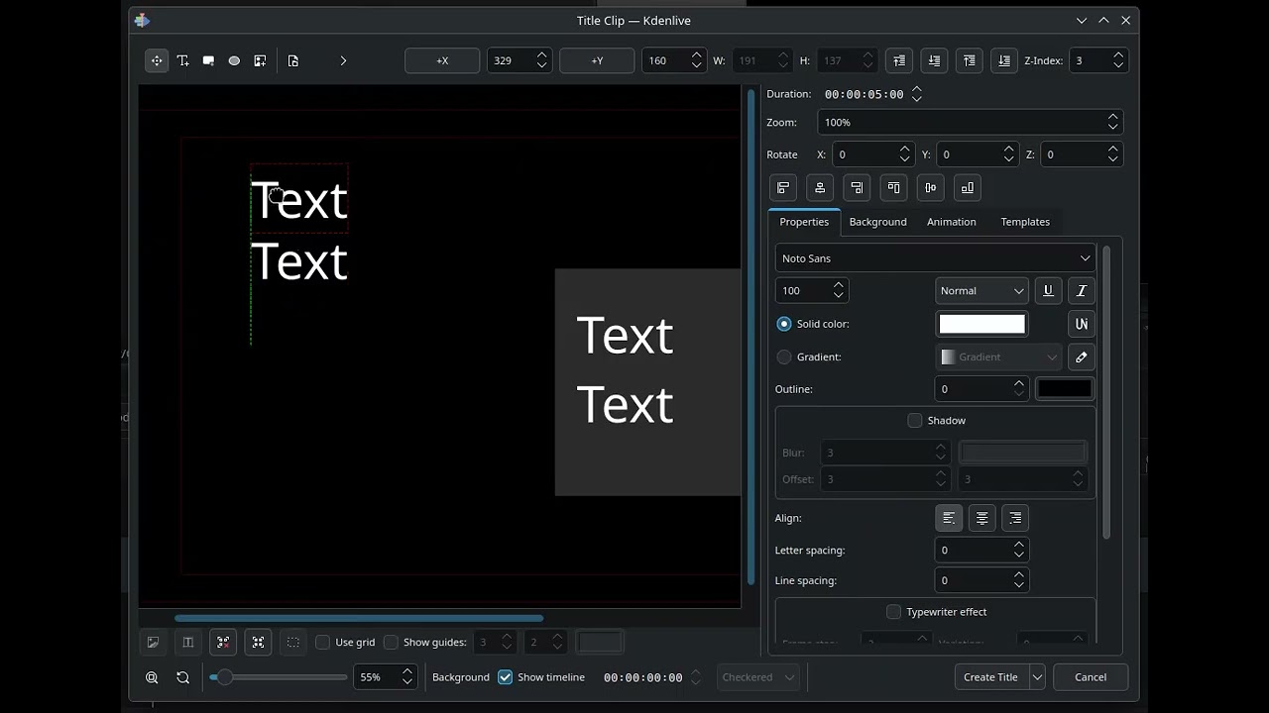Click the Add Image tool icon
The width and height of the screenshot is (1269, 713).
click(x=260, y=60)
